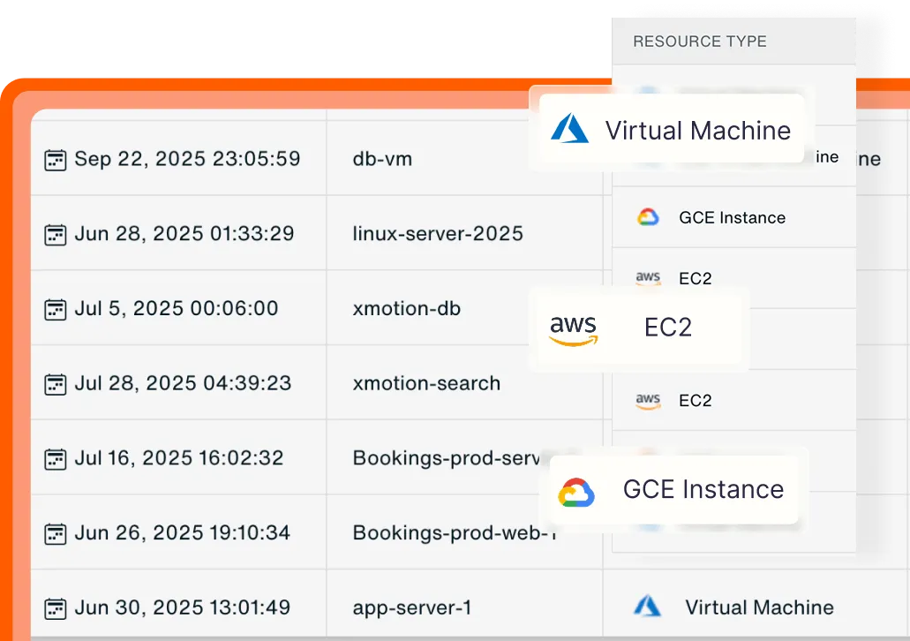This screenshot has height=641, width=910.
Task: Select the date Jul 28, 2025 04:39:23
Action: click(x=183, y=384)
